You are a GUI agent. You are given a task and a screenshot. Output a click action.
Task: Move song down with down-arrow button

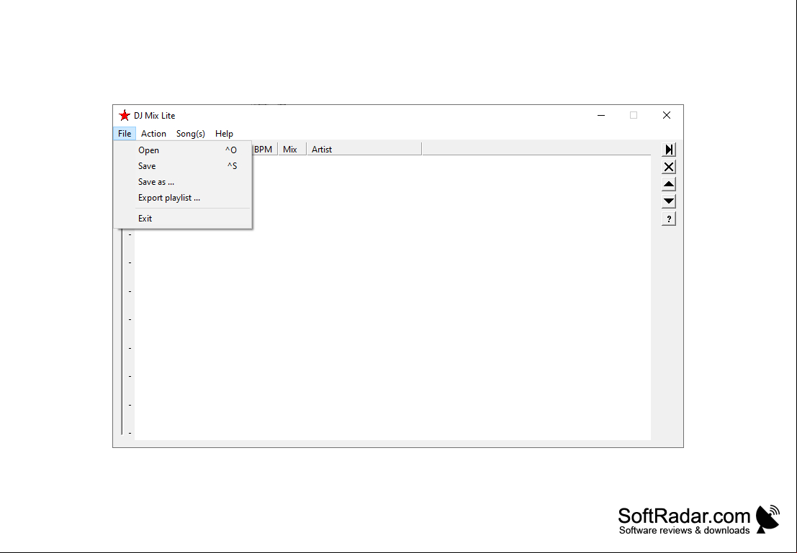click(x=668, y=201)
